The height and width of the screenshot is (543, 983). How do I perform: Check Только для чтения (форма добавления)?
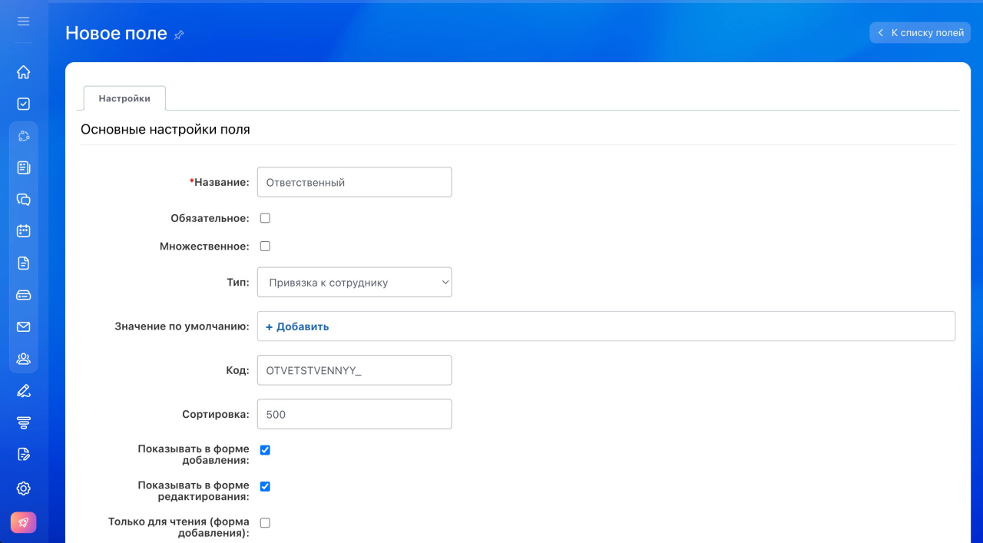point(265,523)
